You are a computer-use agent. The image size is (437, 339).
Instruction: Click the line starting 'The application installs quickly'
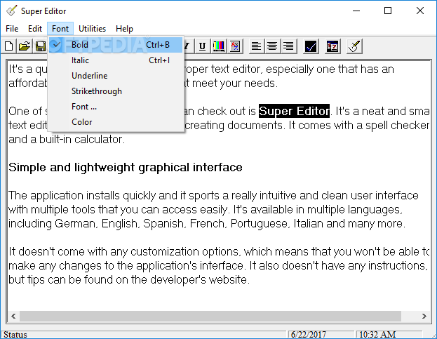tap(213, 196)
